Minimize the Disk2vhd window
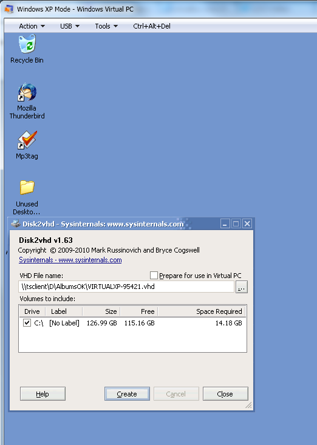Screen dimensions: 317x445 tap(225, 224)
